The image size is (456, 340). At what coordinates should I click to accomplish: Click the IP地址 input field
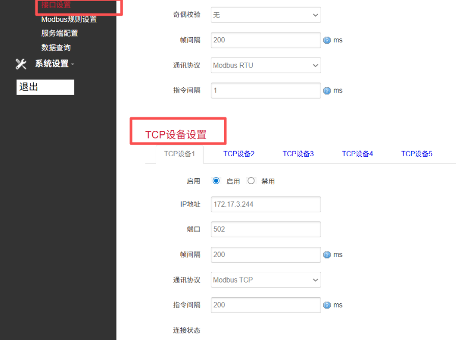pos(265,204)
